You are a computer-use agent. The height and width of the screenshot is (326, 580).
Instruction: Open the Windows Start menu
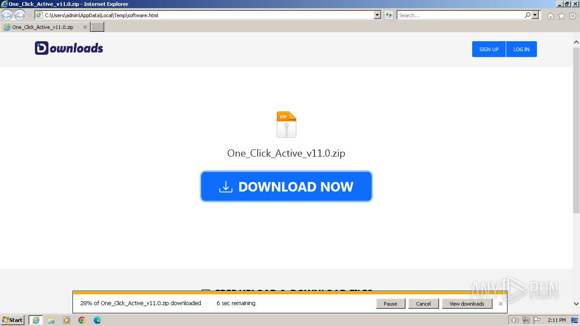pyautogui.click(x=13, y=320)
